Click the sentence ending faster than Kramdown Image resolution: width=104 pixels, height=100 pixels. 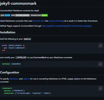coord(81,21)
